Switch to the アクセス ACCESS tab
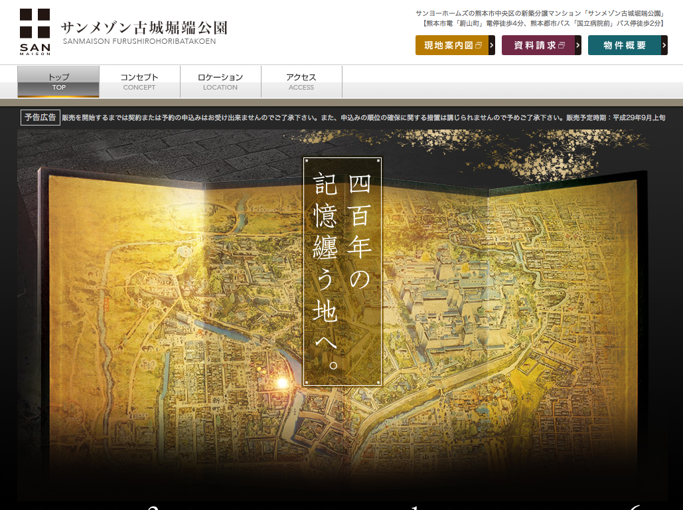 click(x=301, y=82)
